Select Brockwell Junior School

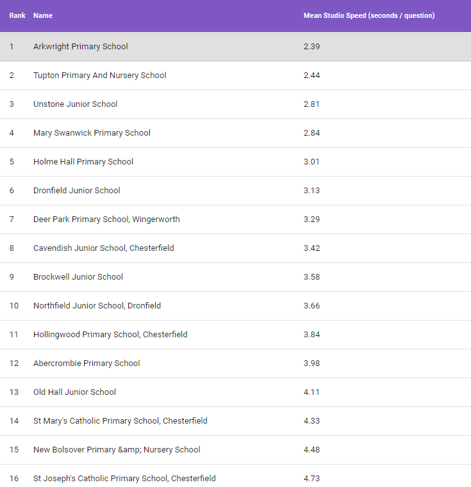pyautogui.click(x=78, y=276)
